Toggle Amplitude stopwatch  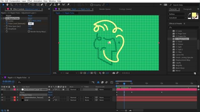pos(7,29)
